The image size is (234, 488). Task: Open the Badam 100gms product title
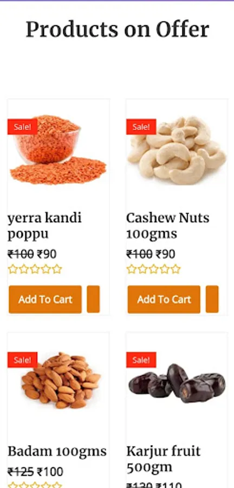57,452
